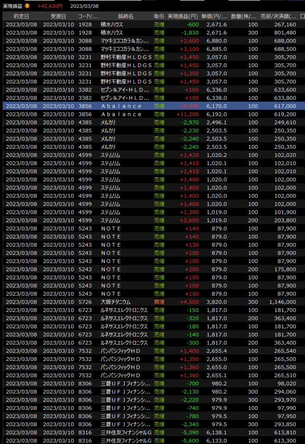The height and width of the screenshot is (444, 305).
Task: Click the 単価 column header
Action: tap(216, 16)
